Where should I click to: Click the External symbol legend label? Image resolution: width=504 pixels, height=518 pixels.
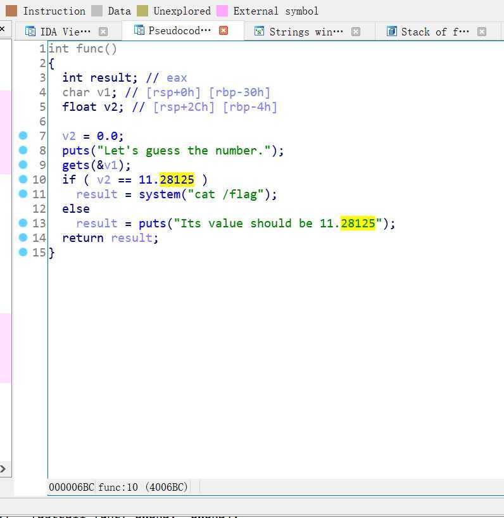click(276, 11)
